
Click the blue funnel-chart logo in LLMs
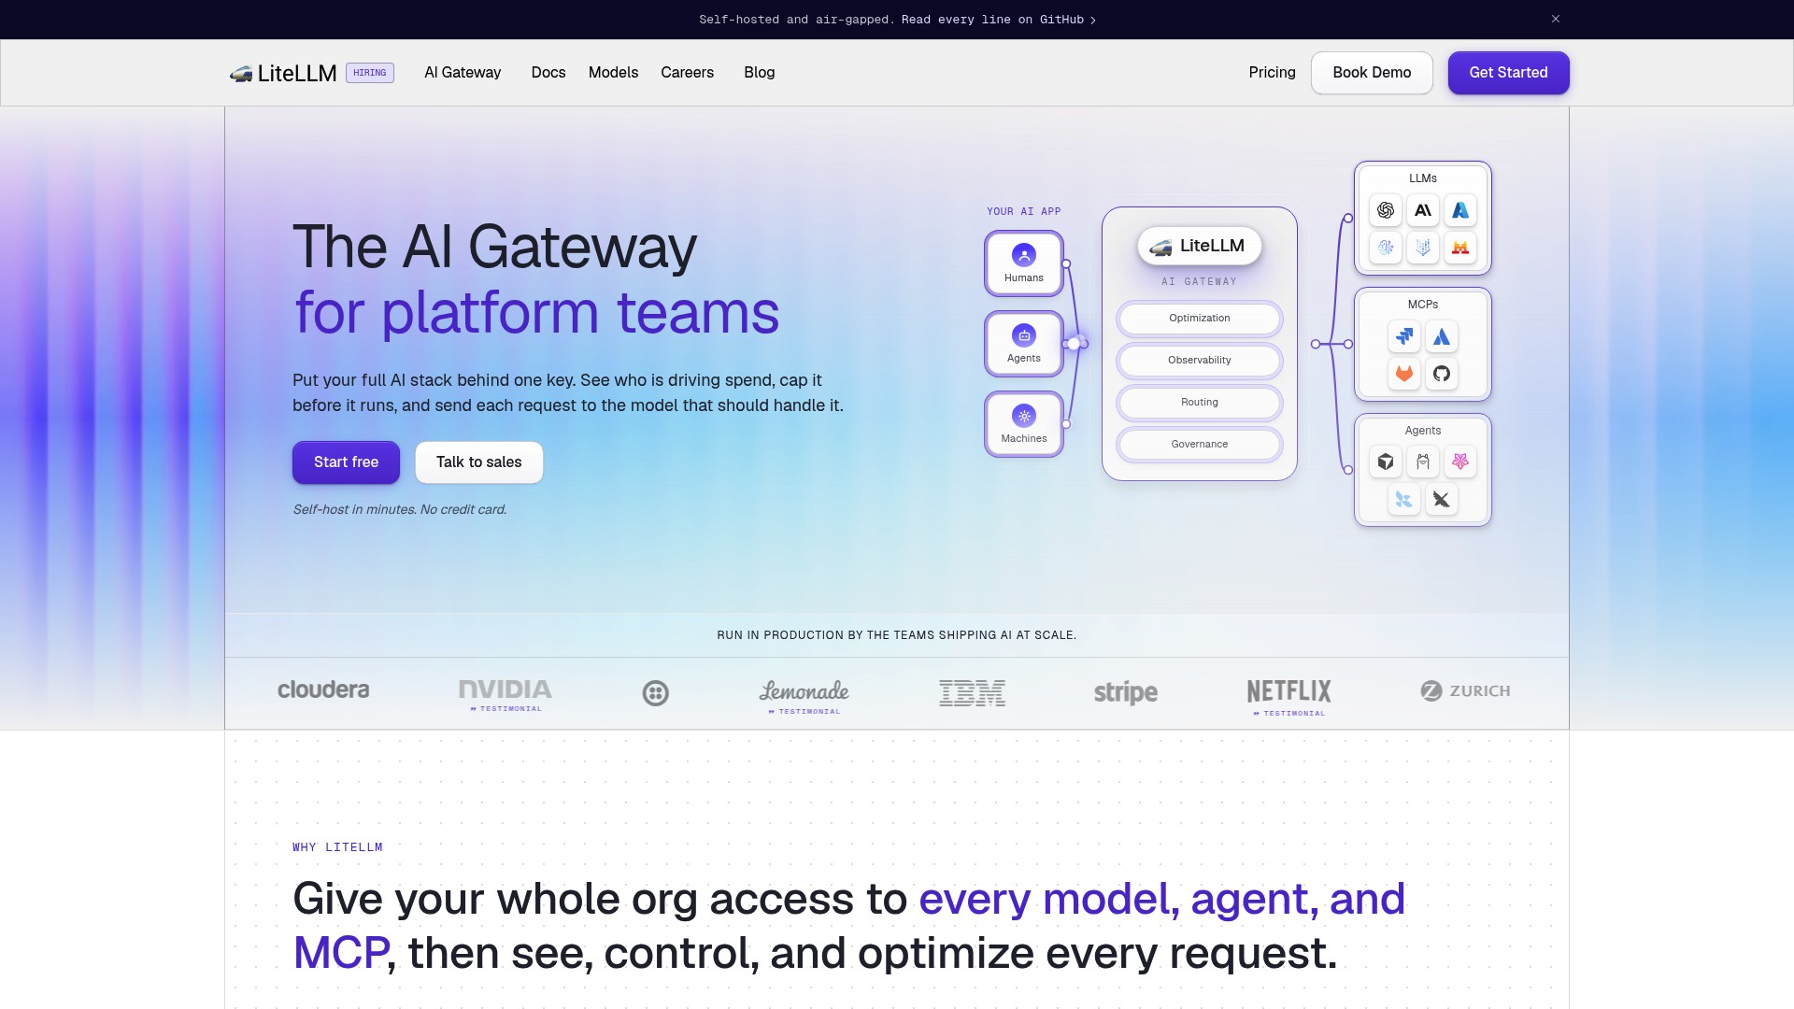(x=1423, y=248)
